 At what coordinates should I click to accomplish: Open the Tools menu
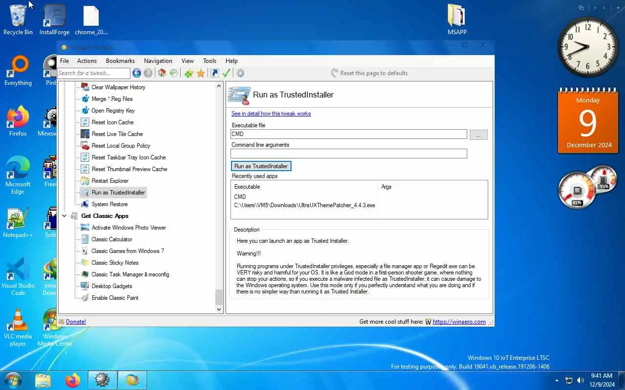[210, 61]
